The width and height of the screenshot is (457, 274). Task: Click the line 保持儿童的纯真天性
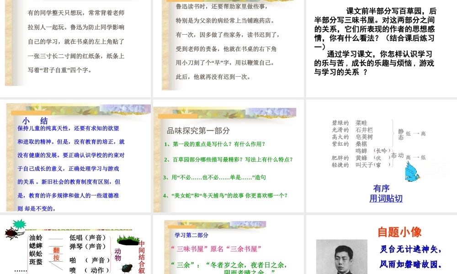[x=68, y=128]
